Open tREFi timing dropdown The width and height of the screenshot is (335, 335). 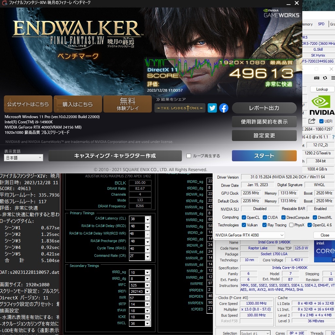148,291
